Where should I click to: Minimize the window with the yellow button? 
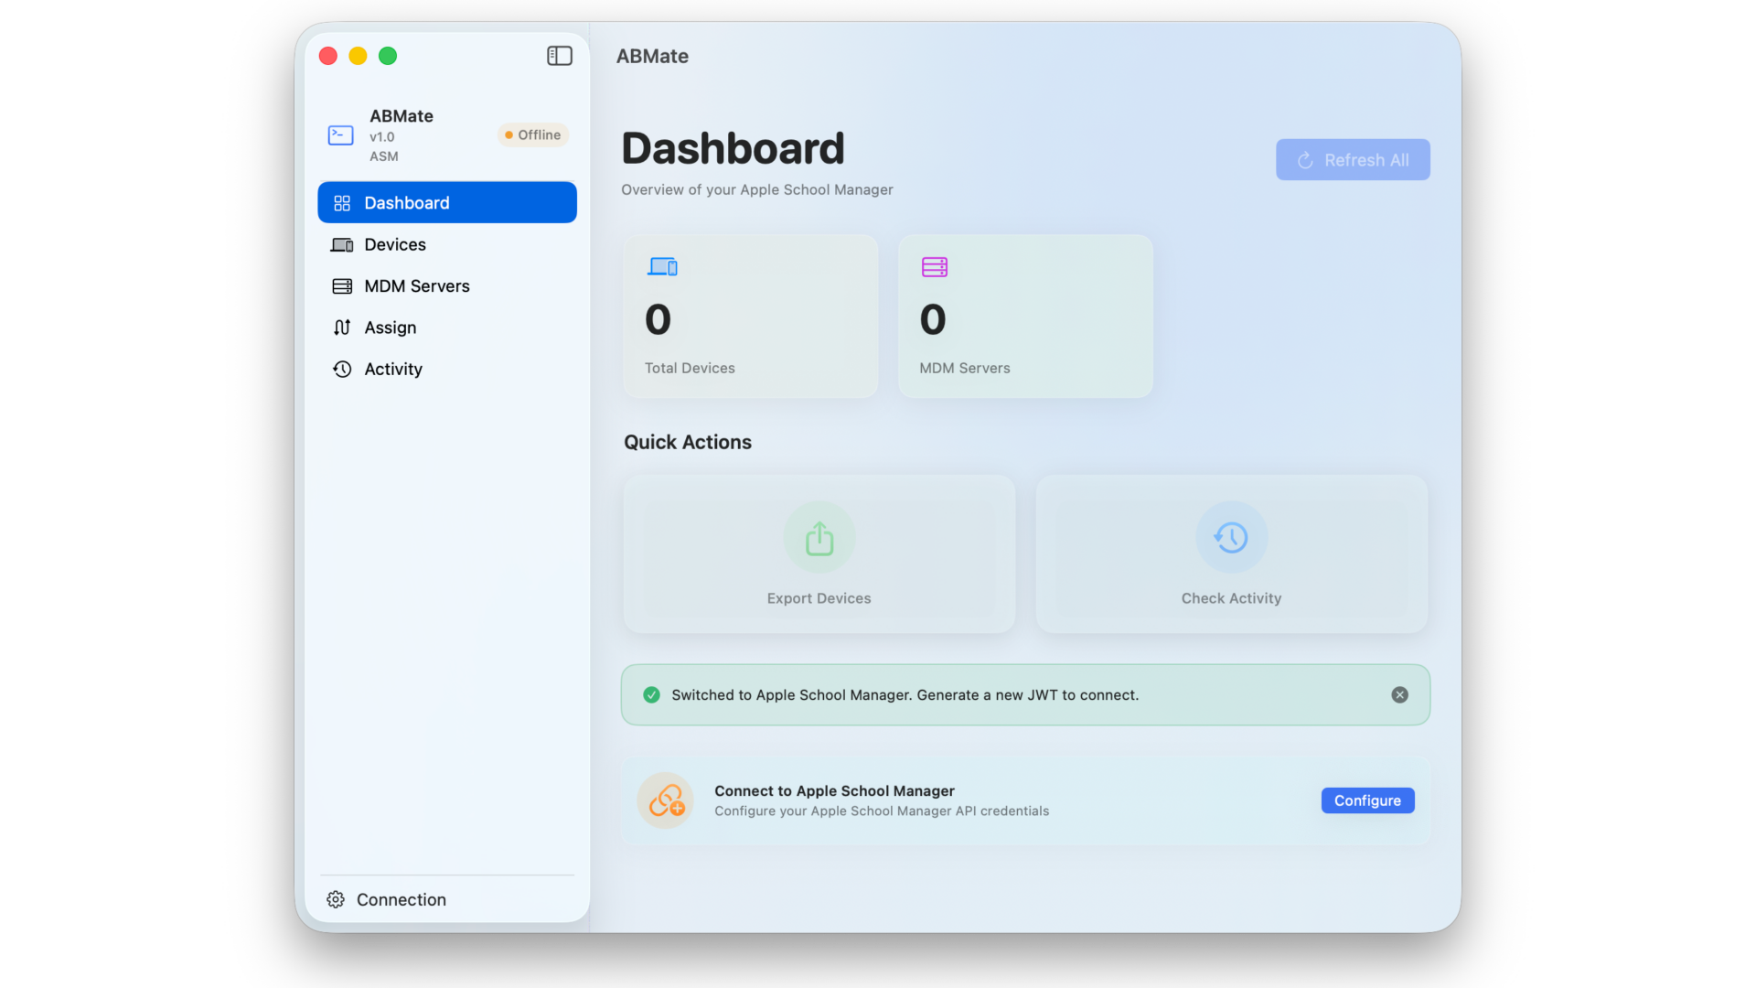pos(358,56)
